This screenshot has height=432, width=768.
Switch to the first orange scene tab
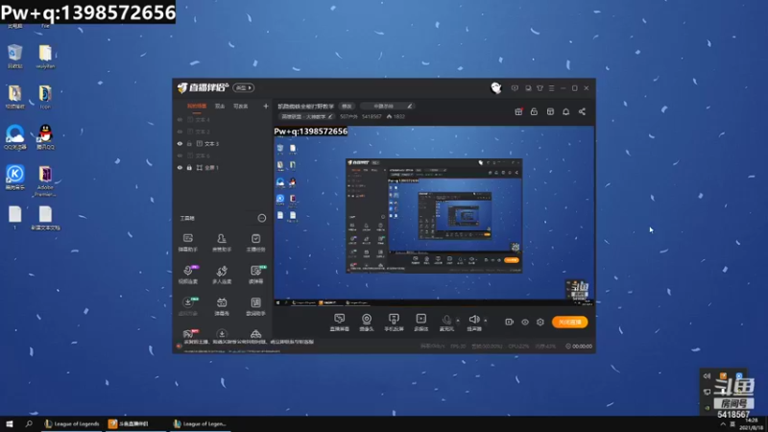[x=197, y=106]
